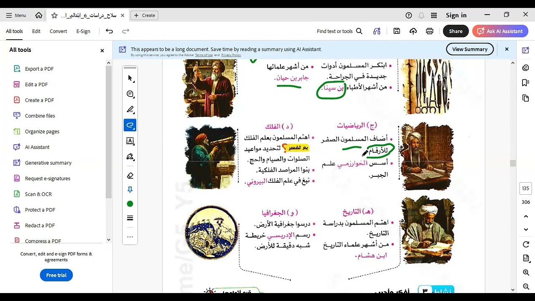Redo the last action
The height and width of the screenshot is (301, 535).
click(125, 31)
